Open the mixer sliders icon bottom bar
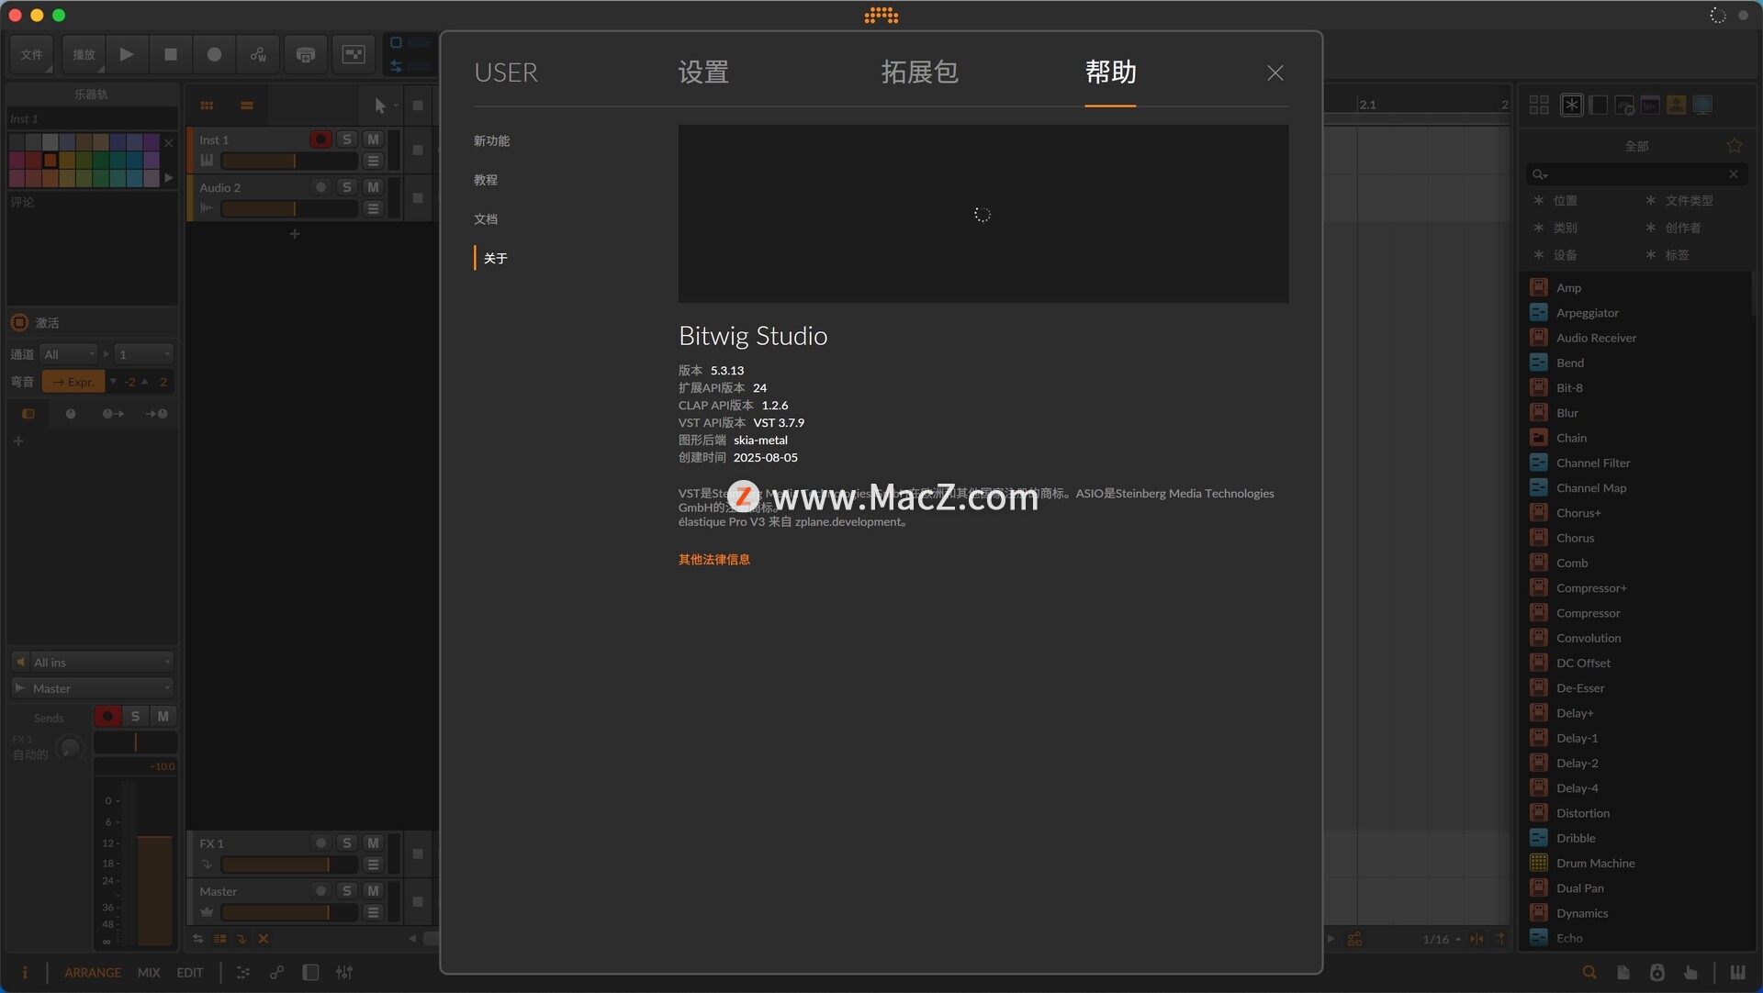Image resolution: width=1763 pixels, height=993 pixels. 344,972
